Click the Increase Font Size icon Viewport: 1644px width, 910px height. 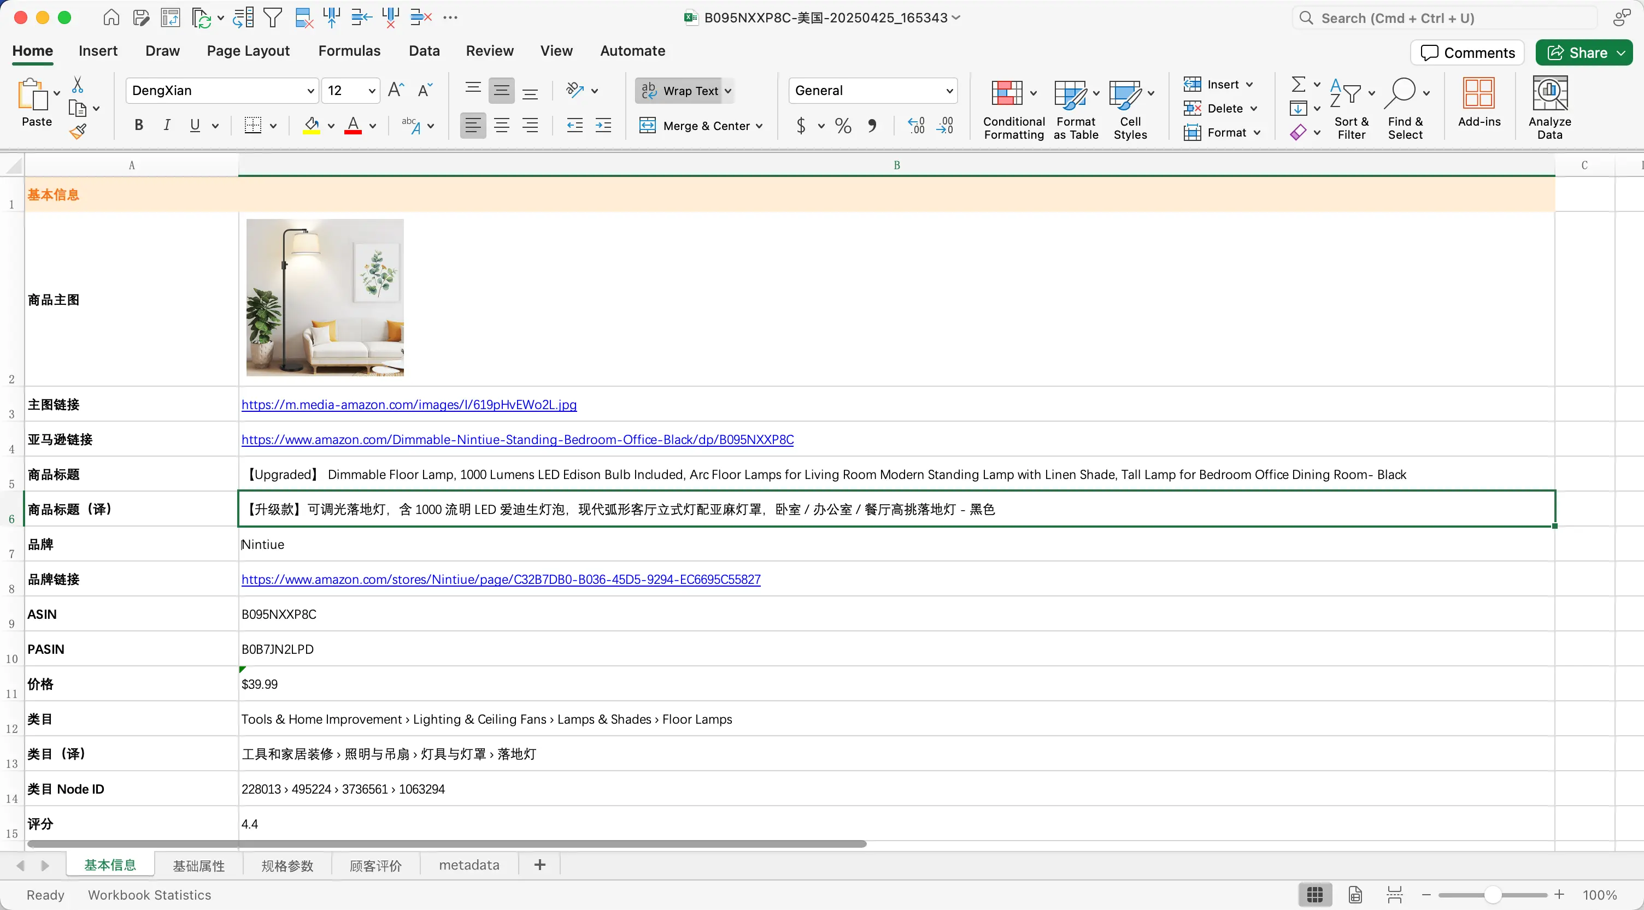[x=396, y=90]
